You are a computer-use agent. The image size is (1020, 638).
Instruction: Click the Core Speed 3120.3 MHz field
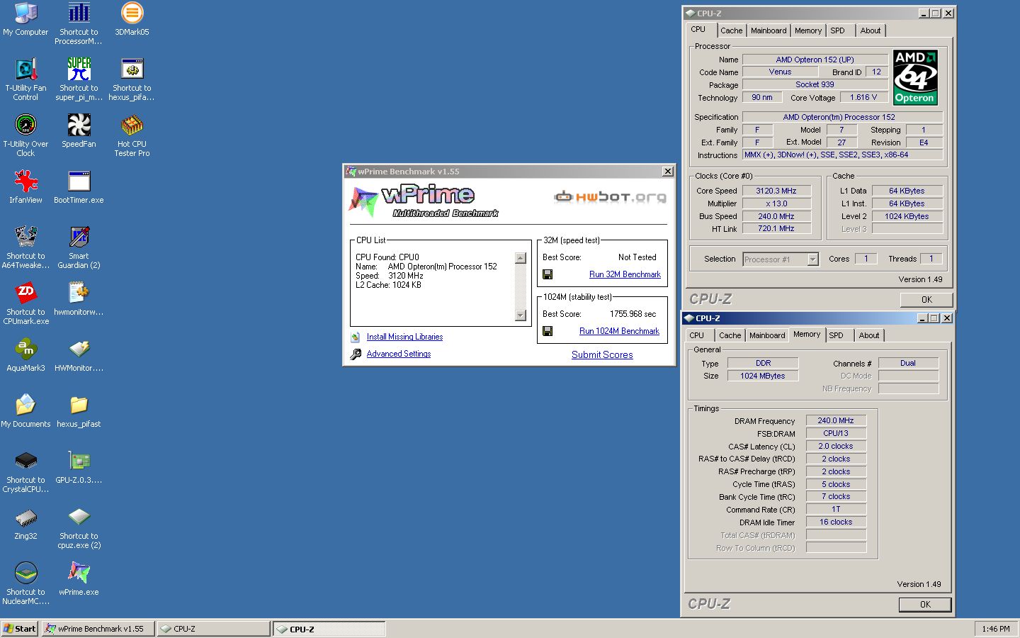776,191
